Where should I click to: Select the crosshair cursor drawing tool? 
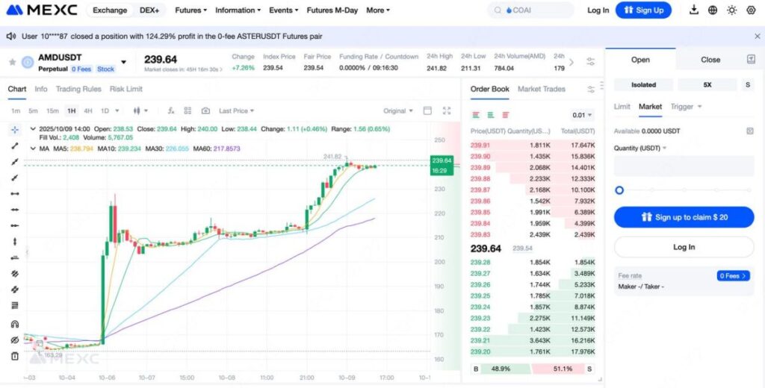14,129
